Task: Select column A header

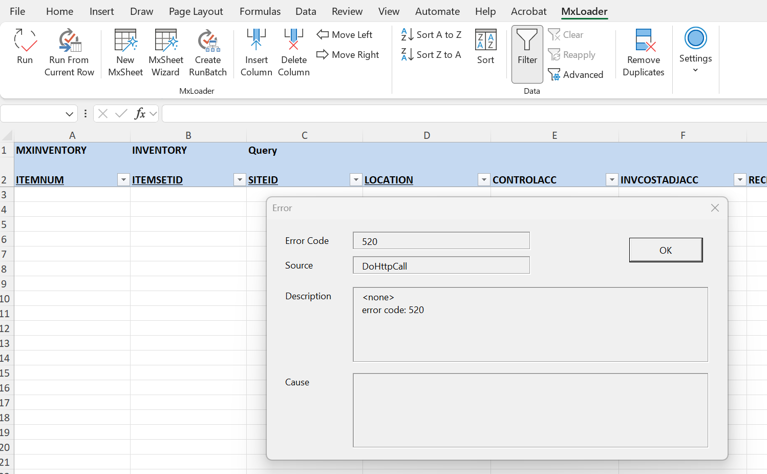Action: 72,135
